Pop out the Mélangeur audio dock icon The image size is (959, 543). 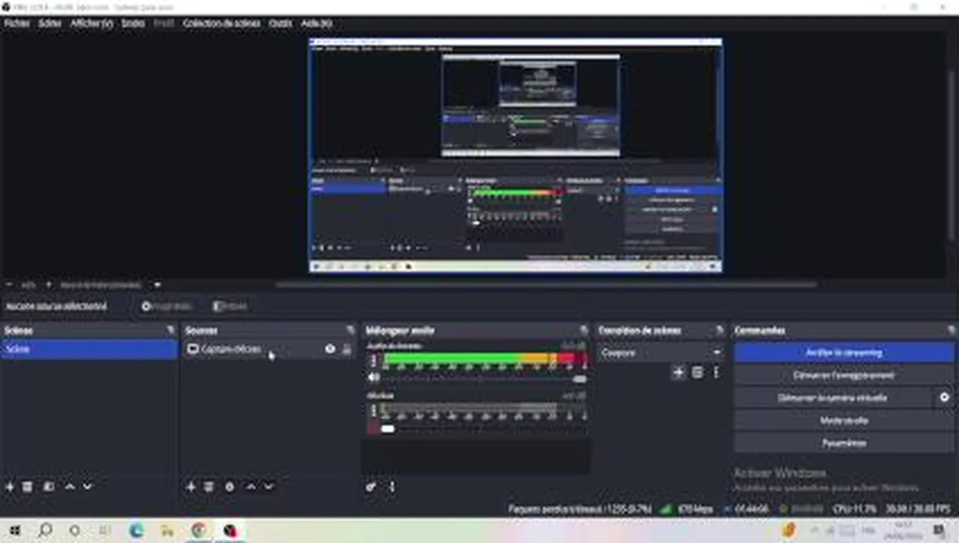[x=584, y=330]
